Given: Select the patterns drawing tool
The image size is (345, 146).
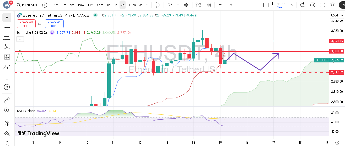Looking at the screenshot, I should click(x=7, y=47).
